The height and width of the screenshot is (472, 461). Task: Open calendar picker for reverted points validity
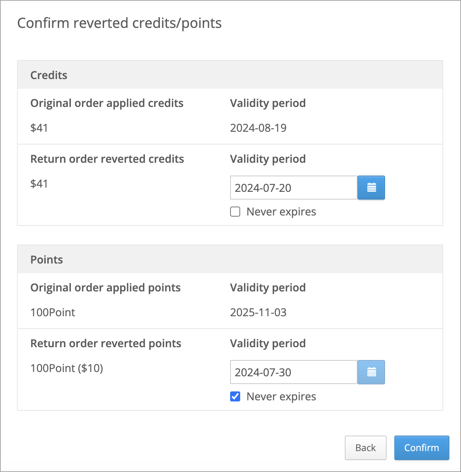coord(371,372)
